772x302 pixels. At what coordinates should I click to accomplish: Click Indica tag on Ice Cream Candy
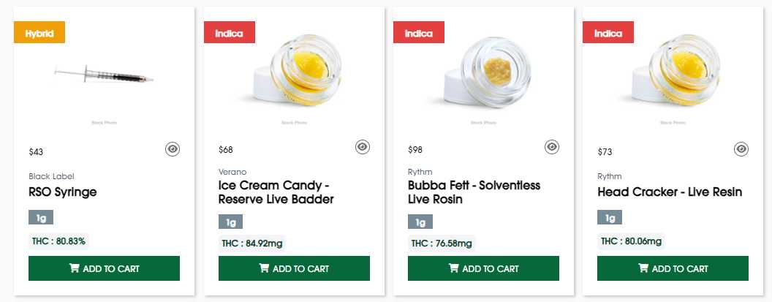point(229,34)
